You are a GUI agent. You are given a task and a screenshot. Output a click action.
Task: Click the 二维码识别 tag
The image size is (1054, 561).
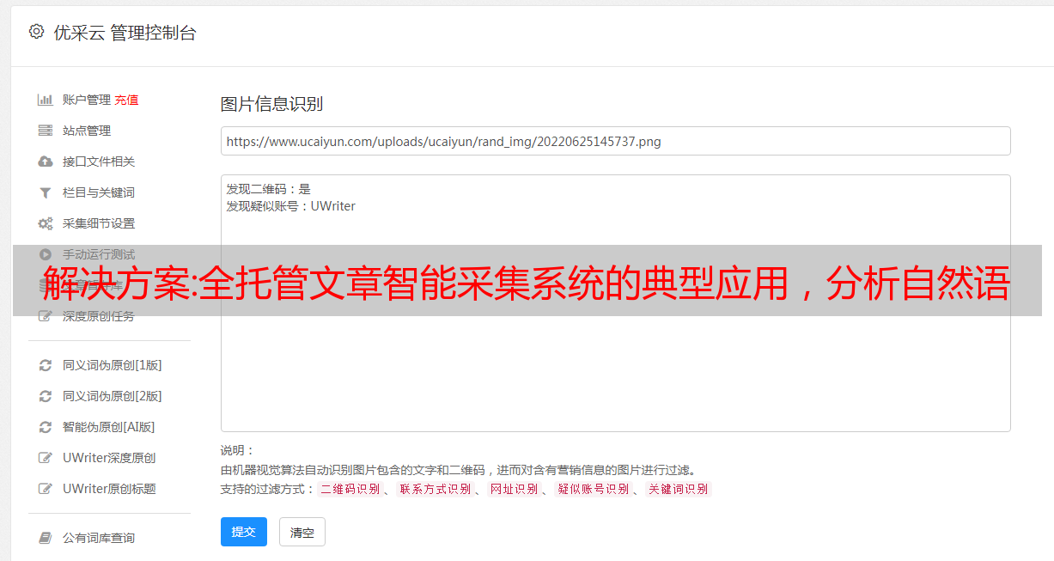tap(350, 489)
